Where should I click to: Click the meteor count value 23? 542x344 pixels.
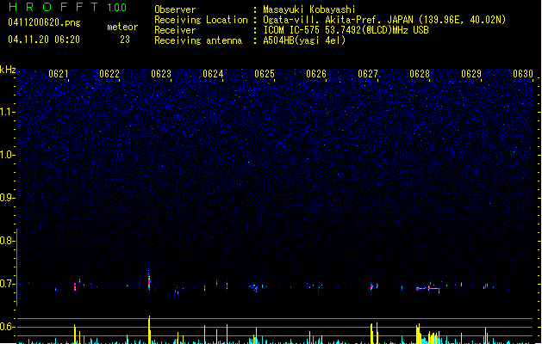(125, 40)
